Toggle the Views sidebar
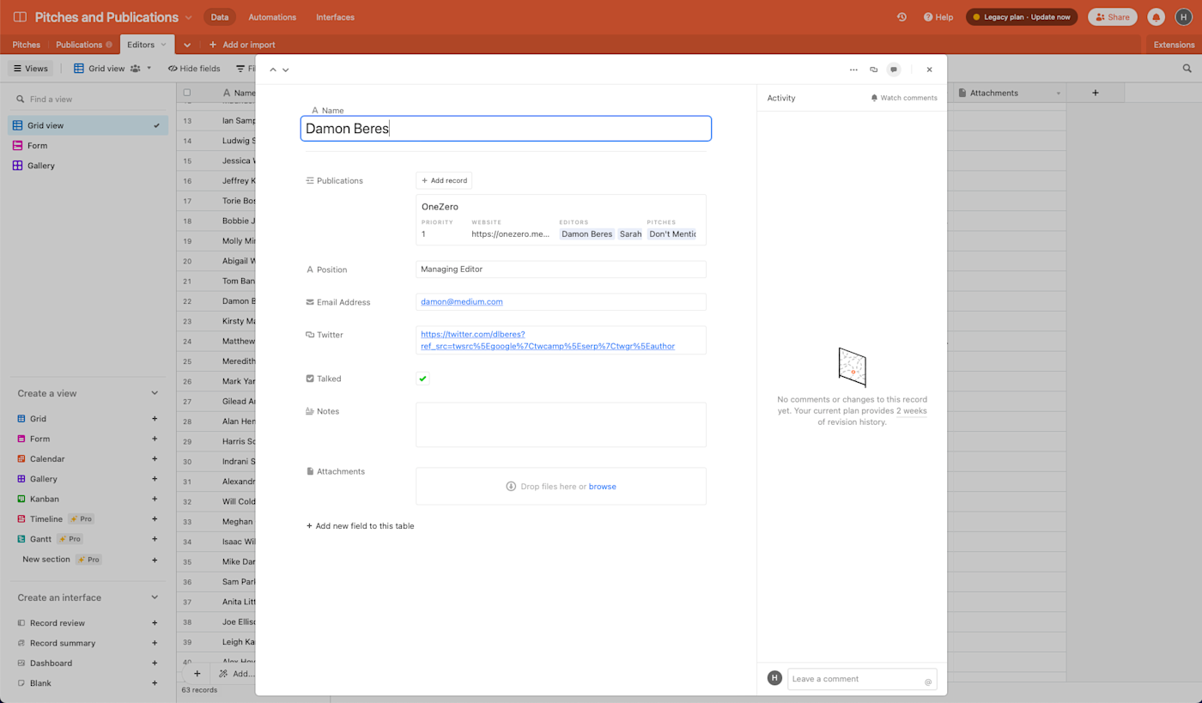 [x=31, y=69]
